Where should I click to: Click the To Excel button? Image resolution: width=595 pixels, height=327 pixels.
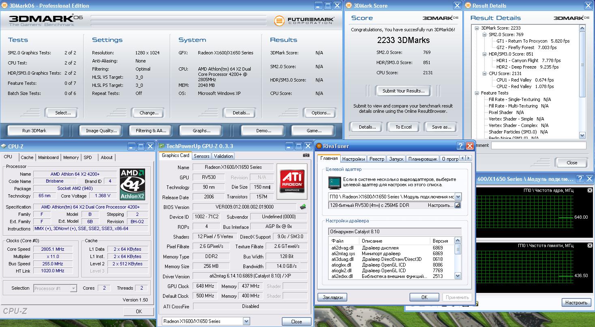click(404, 127)
